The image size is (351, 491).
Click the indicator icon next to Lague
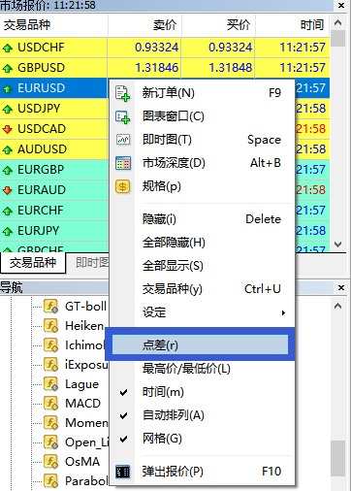click(x=51, y=384)
